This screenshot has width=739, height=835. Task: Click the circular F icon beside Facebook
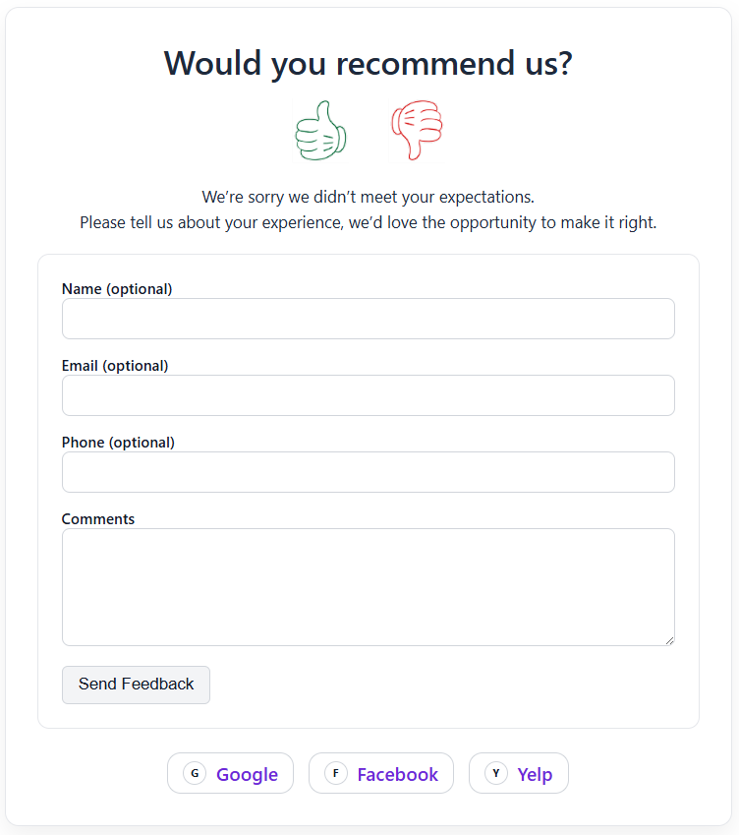(335, 773)
